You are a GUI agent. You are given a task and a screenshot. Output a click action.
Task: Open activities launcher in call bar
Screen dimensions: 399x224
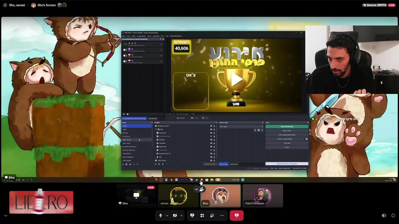pyautogui.click(x=202, y=215)
